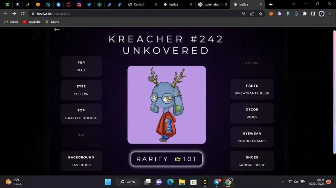Viewport: 336px width, 188px height.
Task: Reload the page with the refresh icon
Action: (x=23, y=14)
